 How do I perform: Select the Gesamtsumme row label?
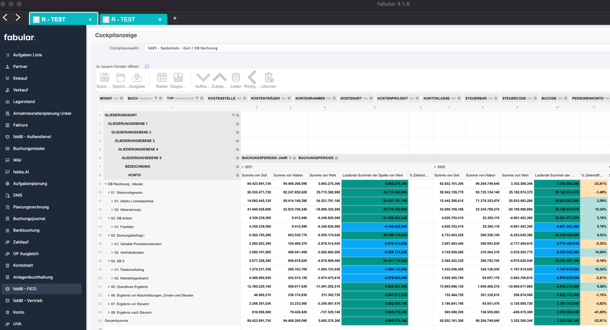click(x=116, y=321)
